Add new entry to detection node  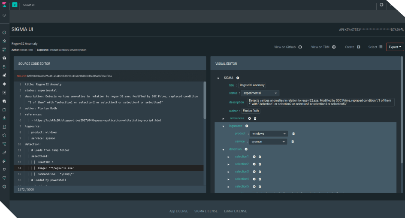coord(246,149)
